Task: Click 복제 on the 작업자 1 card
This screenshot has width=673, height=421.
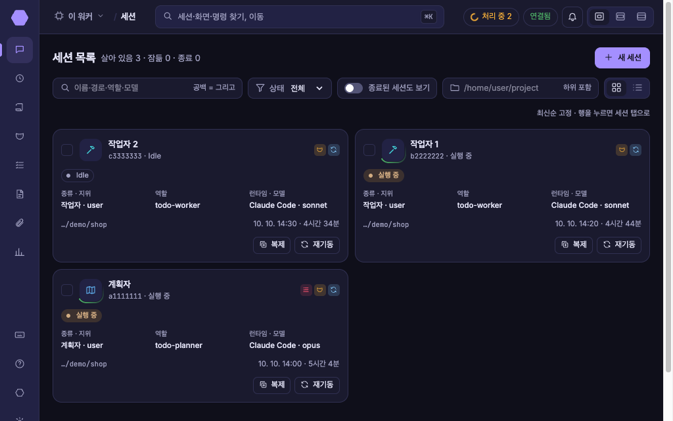Action: point(573,245)
